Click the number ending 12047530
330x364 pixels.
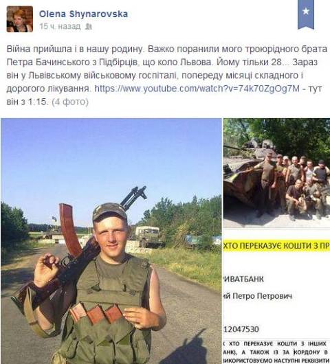(241, 329)
